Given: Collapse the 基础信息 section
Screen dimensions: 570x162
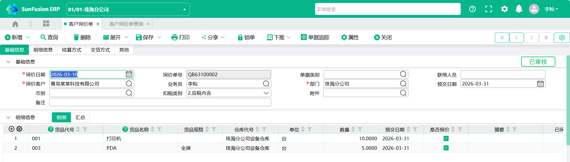Looking at the screenshot, I should pyautogui.click(x=8, y=62).
